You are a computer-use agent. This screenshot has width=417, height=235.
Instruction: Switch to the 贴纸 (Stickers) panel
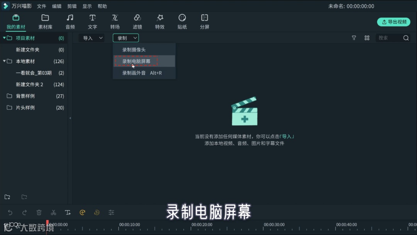point(182,21)
